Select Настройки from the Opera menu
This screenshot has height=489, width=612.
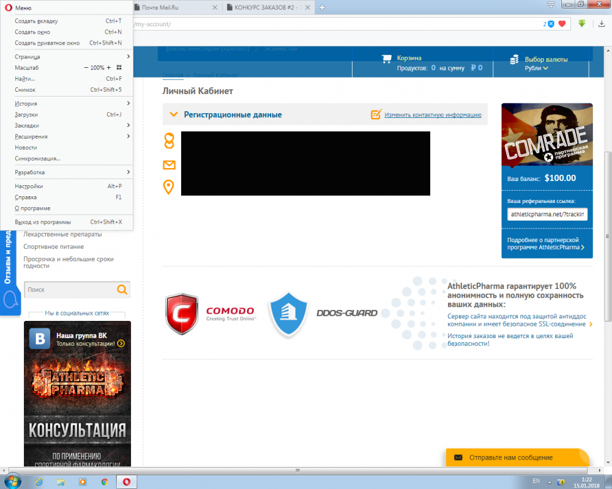[29, 186]
